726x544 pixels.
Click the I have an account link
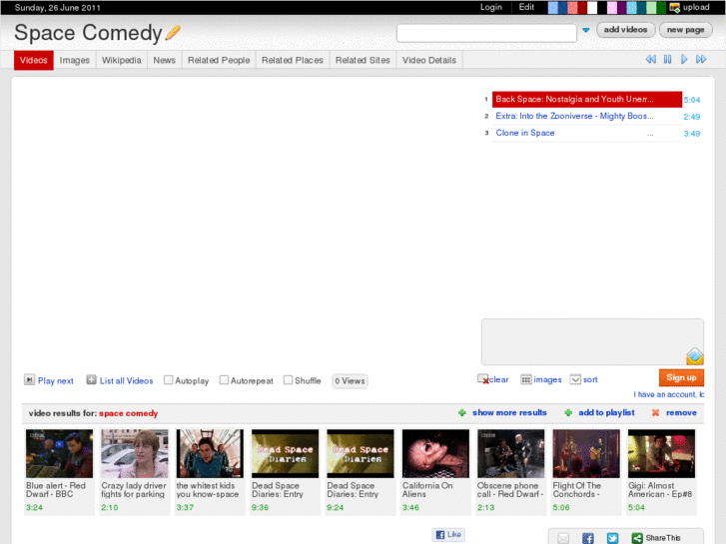tap(669, 394)
